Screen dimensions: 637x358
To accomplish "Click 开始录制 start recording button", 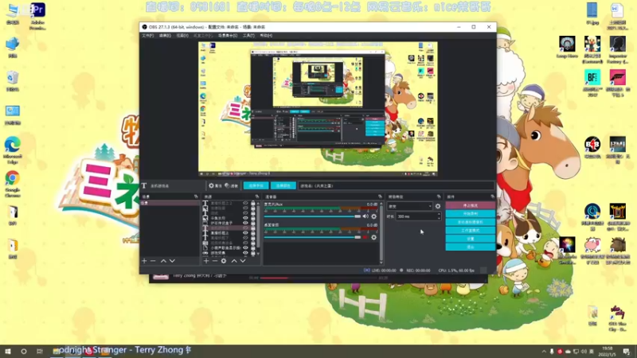I will (x=470, y=214).
